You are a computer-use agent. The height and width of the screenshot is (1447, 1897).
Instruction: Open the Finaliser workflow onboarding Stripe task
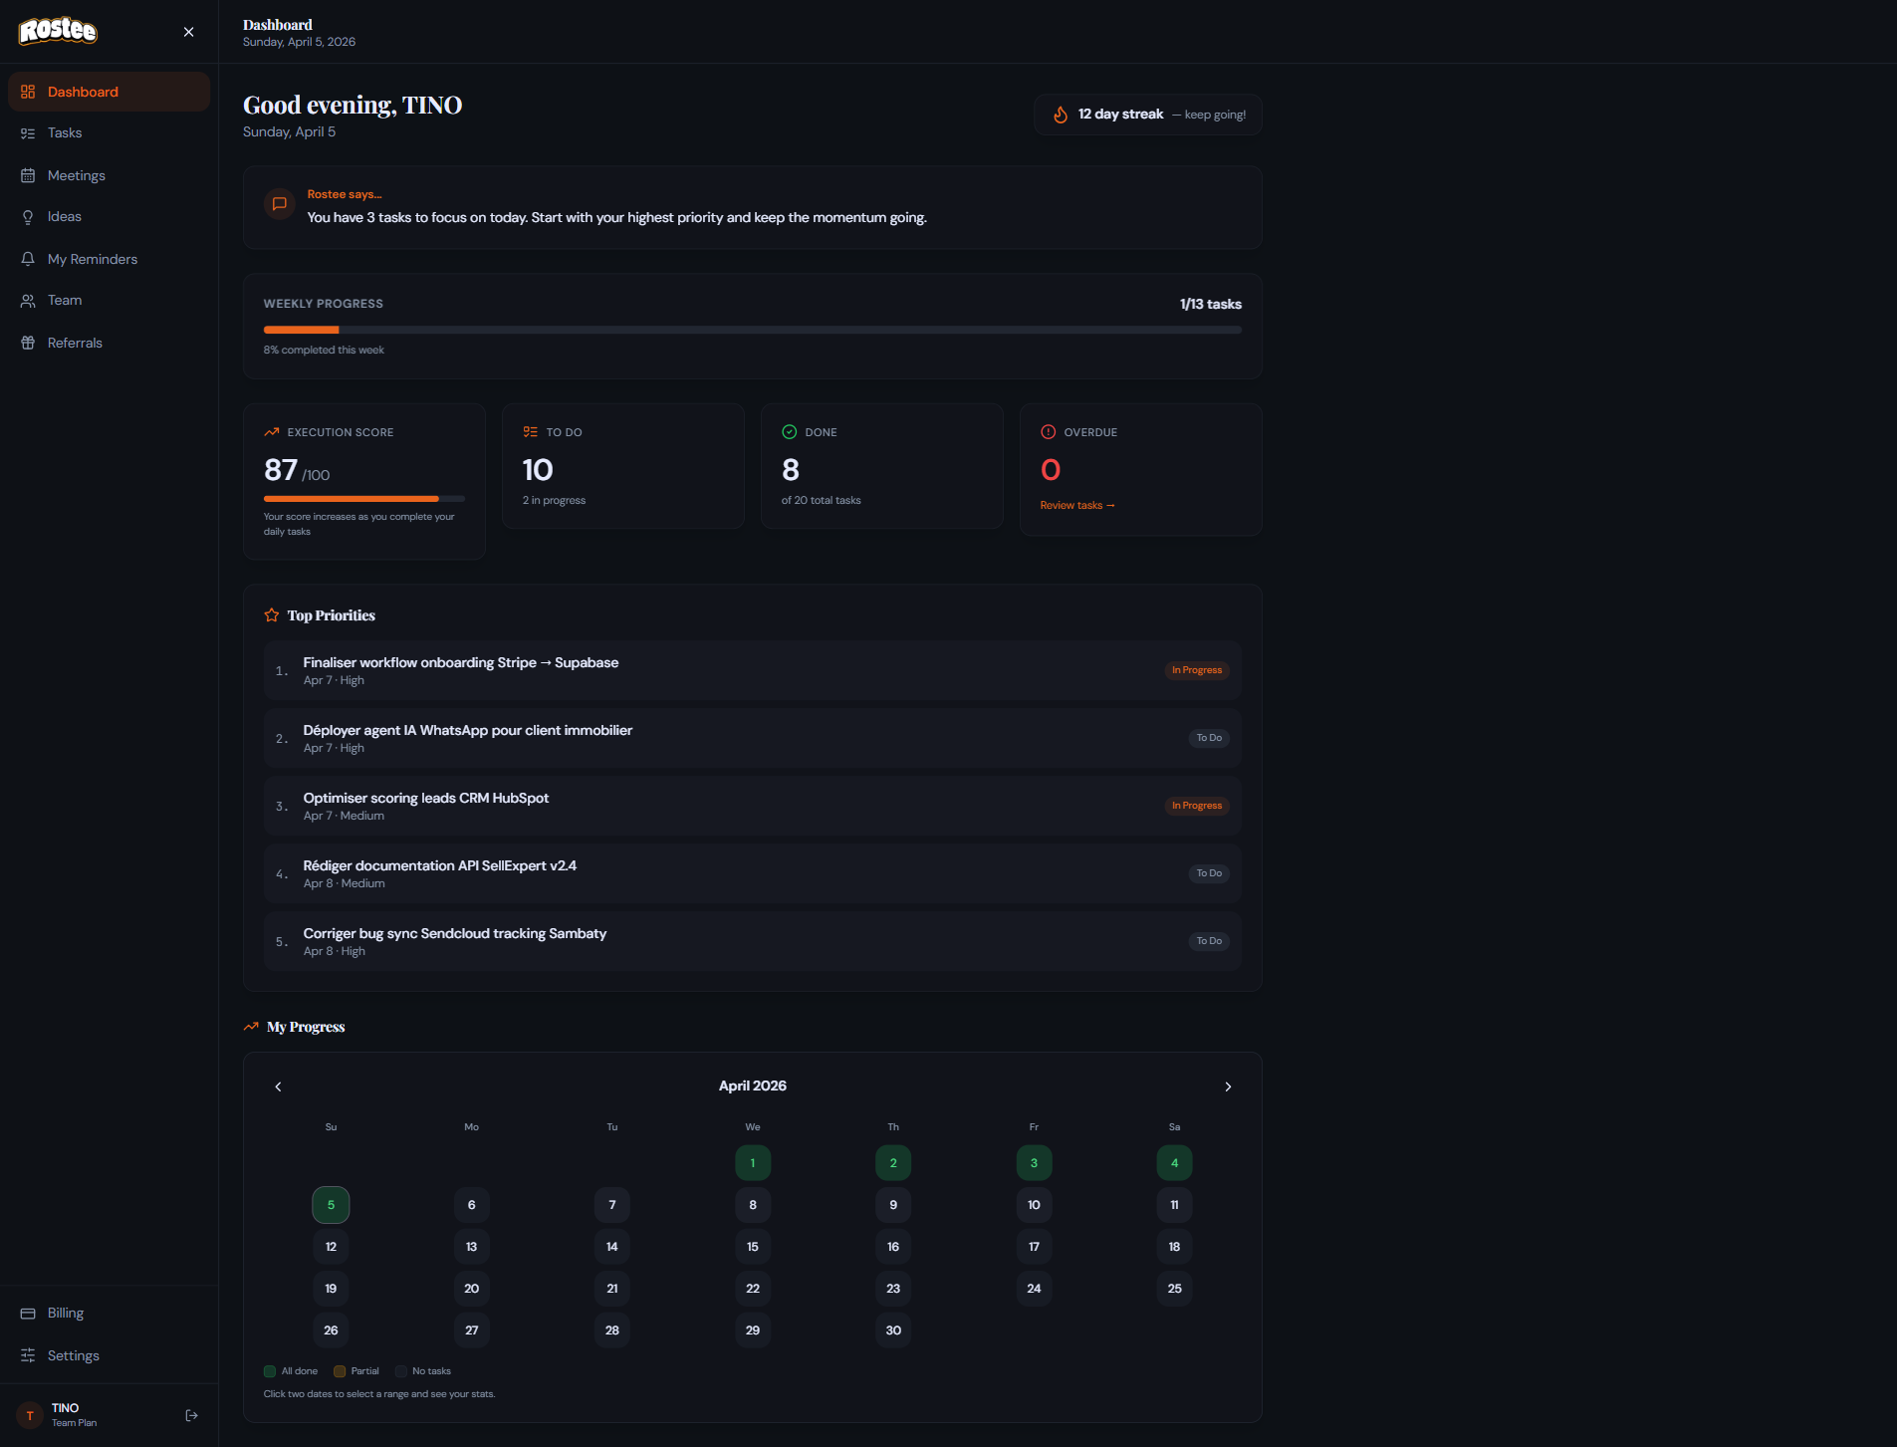tap(460, 663)
